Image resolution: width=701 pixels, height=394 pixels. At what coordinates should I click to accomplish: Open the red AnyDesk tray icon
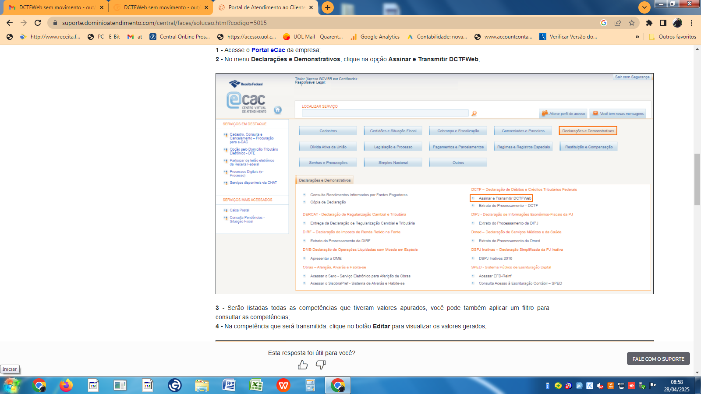coord(632,386)
